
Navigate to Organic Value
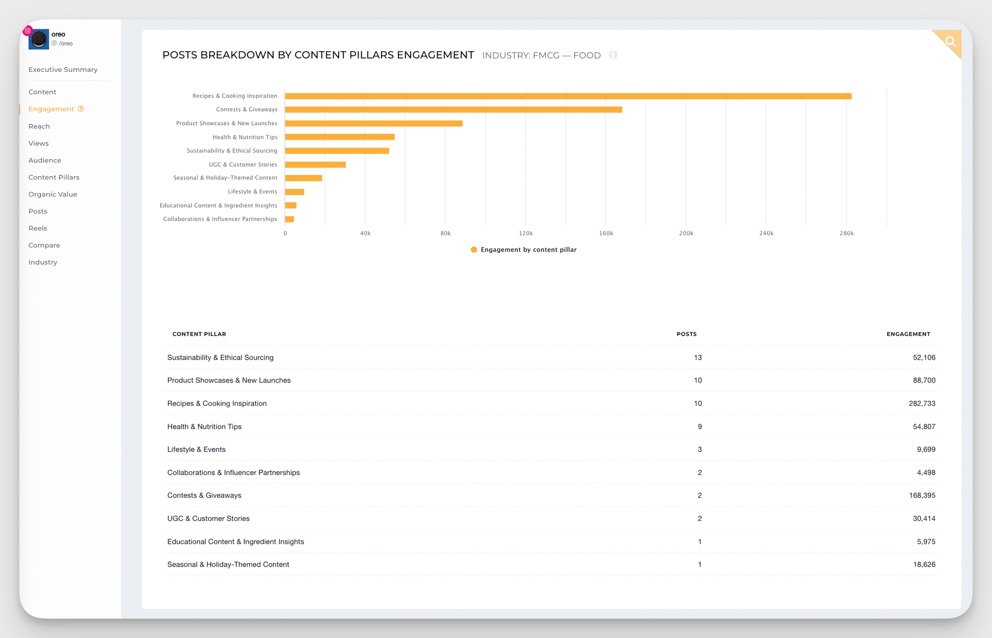pos(53,194)
